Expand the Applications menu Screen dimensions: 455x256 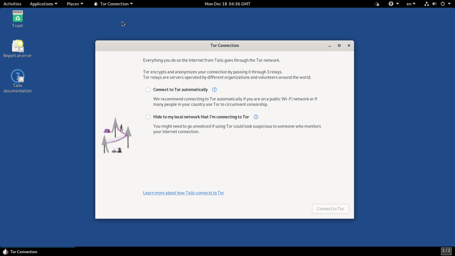click(x=44, y=4)
